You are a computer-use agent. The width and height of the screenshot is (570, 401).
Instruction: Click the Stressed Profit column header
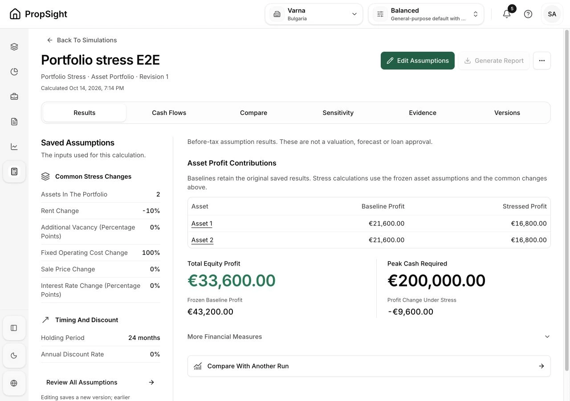(x=525, y=206)
